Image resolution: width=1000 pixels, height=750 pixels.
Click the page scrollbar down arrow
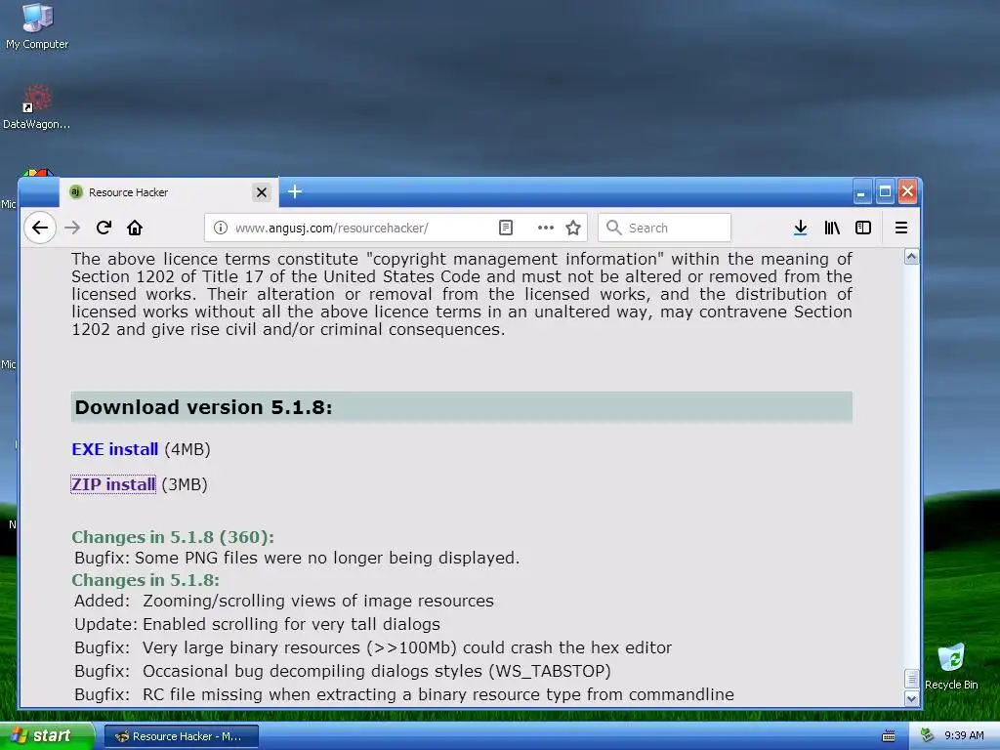tap(912, 698)
